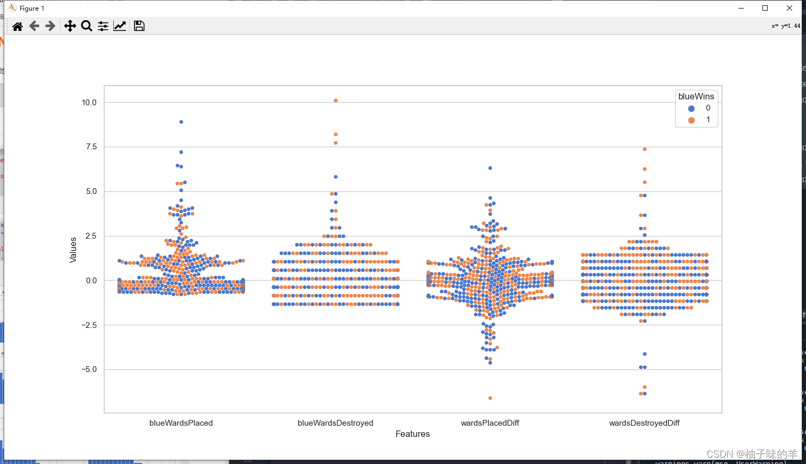Open the Configure subplots dialog

pos(103,26)
